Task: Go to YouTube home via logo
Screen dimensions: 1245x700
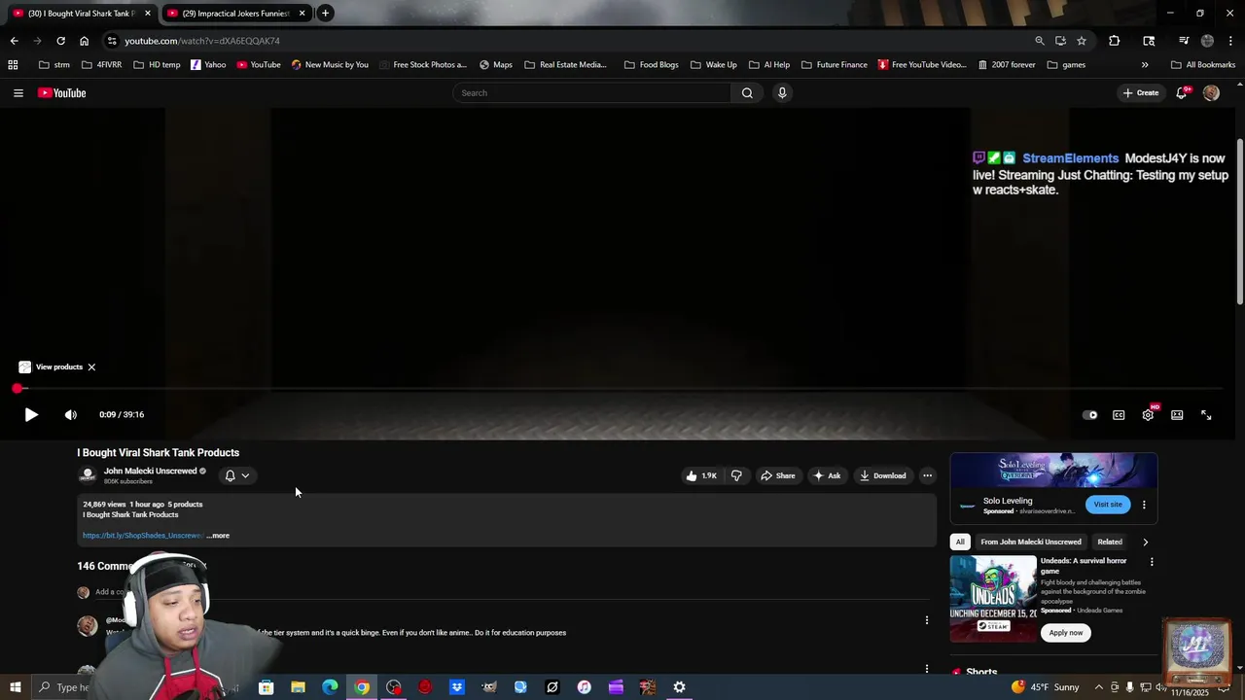Action: click(62, 93)
